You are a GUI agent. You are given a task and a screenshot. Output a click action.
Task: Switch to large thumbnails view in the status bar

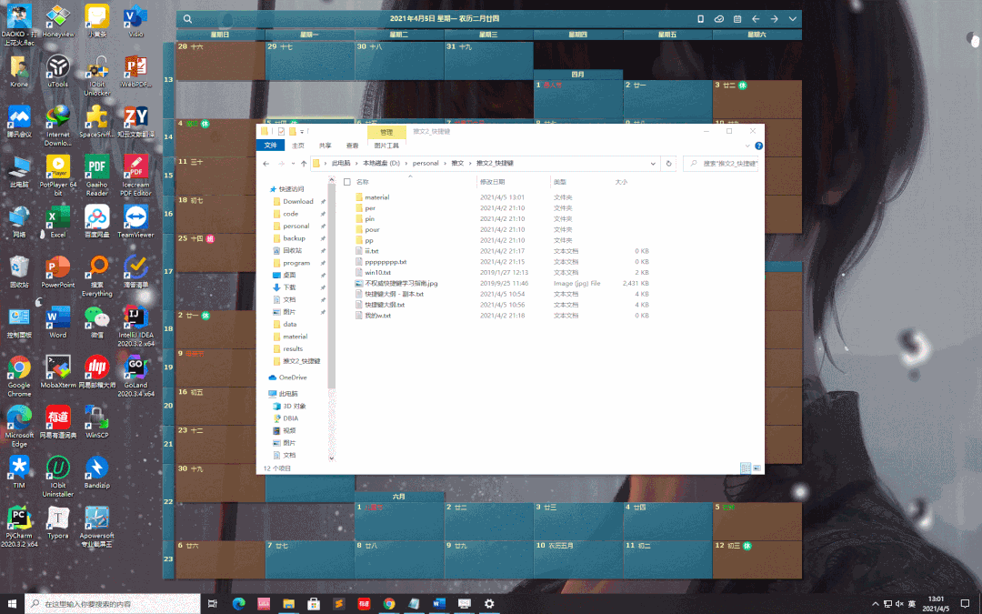(x=756, y=466)
